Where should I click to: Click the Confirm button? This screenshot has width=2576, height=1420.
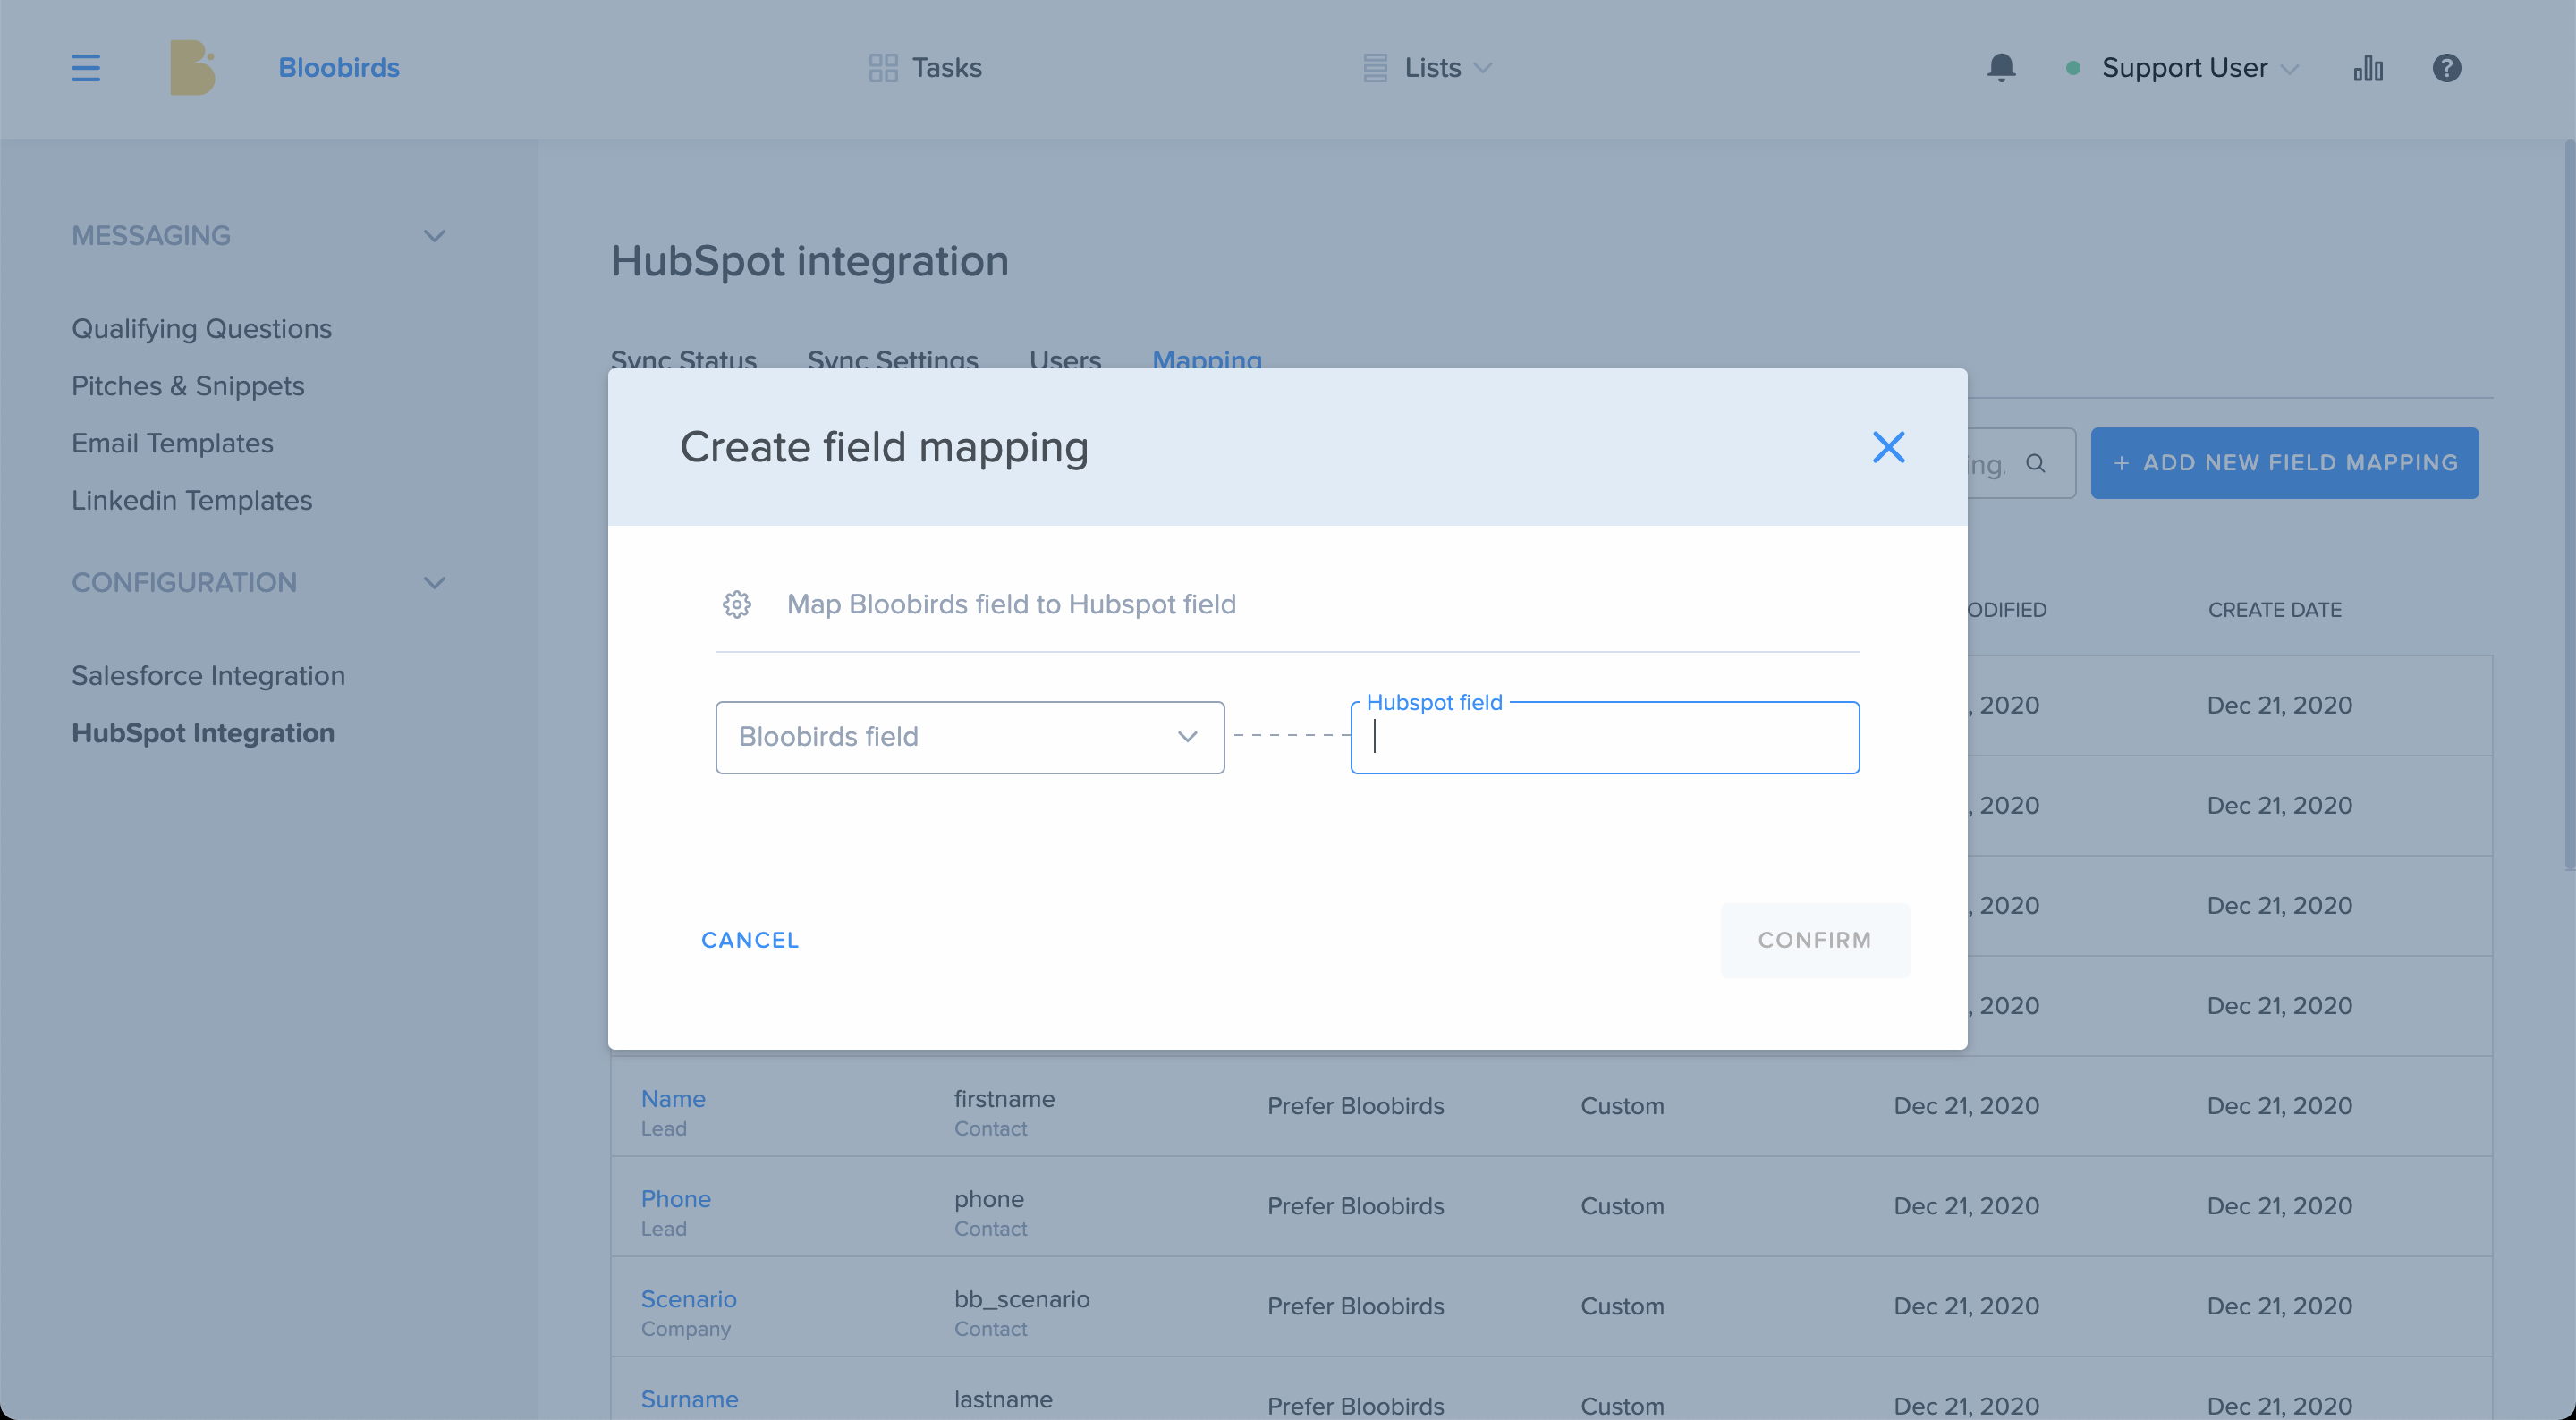[1815, 940]
